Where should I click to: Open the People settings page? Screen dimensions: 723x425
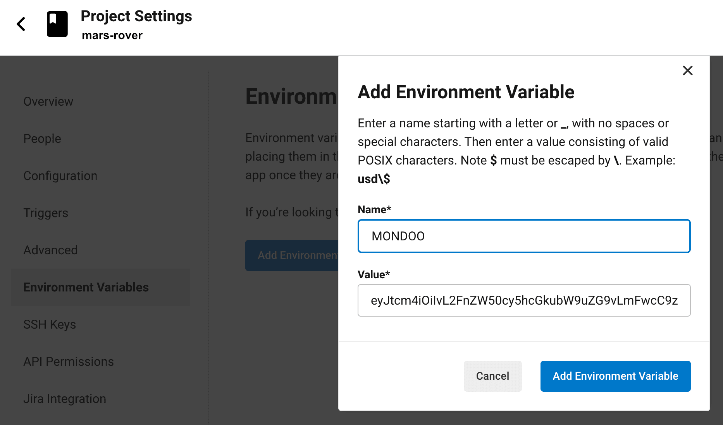[42, 138]
